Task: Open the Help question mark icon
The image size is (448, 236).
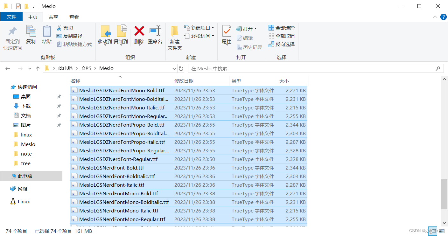Action: click(443, 17)
